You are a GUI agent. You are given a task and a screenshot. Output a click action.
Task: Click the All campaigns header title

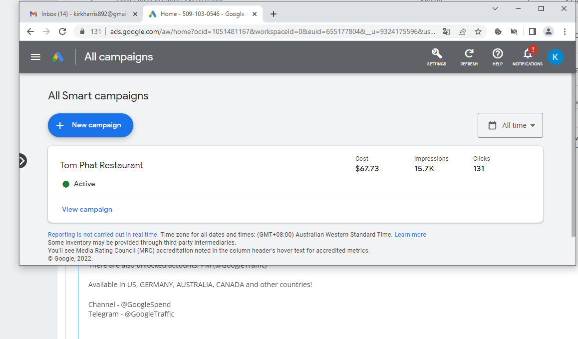click(118, 57)
